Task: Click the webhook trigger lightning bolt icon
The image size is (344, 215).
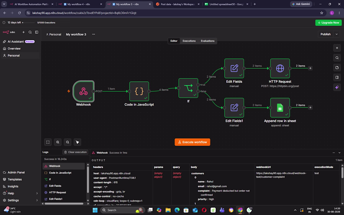Action: point(69,91)
